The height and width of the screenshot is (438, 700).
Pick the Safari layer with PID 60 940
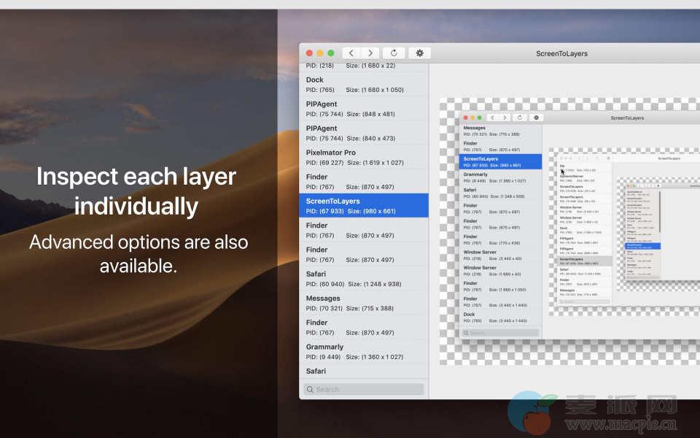click(x=363, y=279)
